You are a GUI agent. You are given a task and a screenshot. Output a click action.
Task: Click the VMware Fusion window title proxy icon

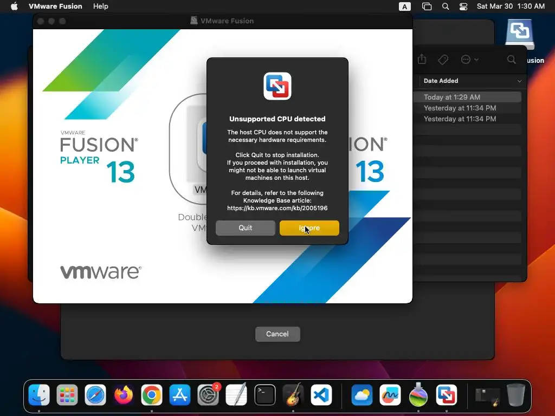(x=193, y=21)
